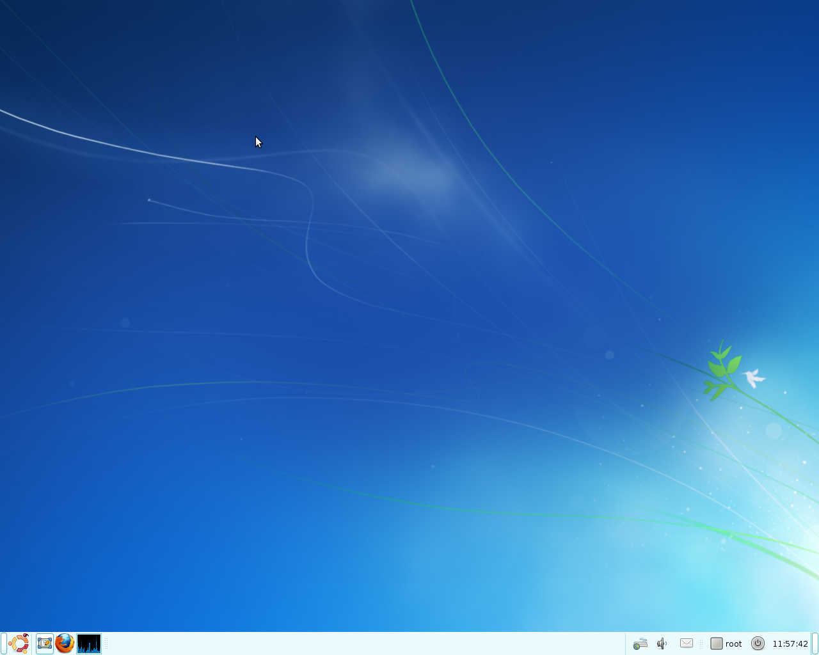Open the Ubuntu main menu

(19, 643)
